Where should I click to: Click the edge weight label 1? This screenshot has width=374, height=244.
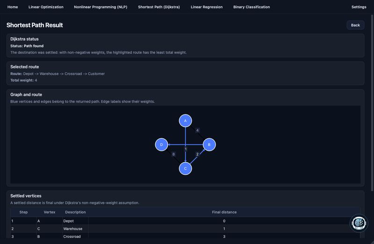(x=186, y=149)
